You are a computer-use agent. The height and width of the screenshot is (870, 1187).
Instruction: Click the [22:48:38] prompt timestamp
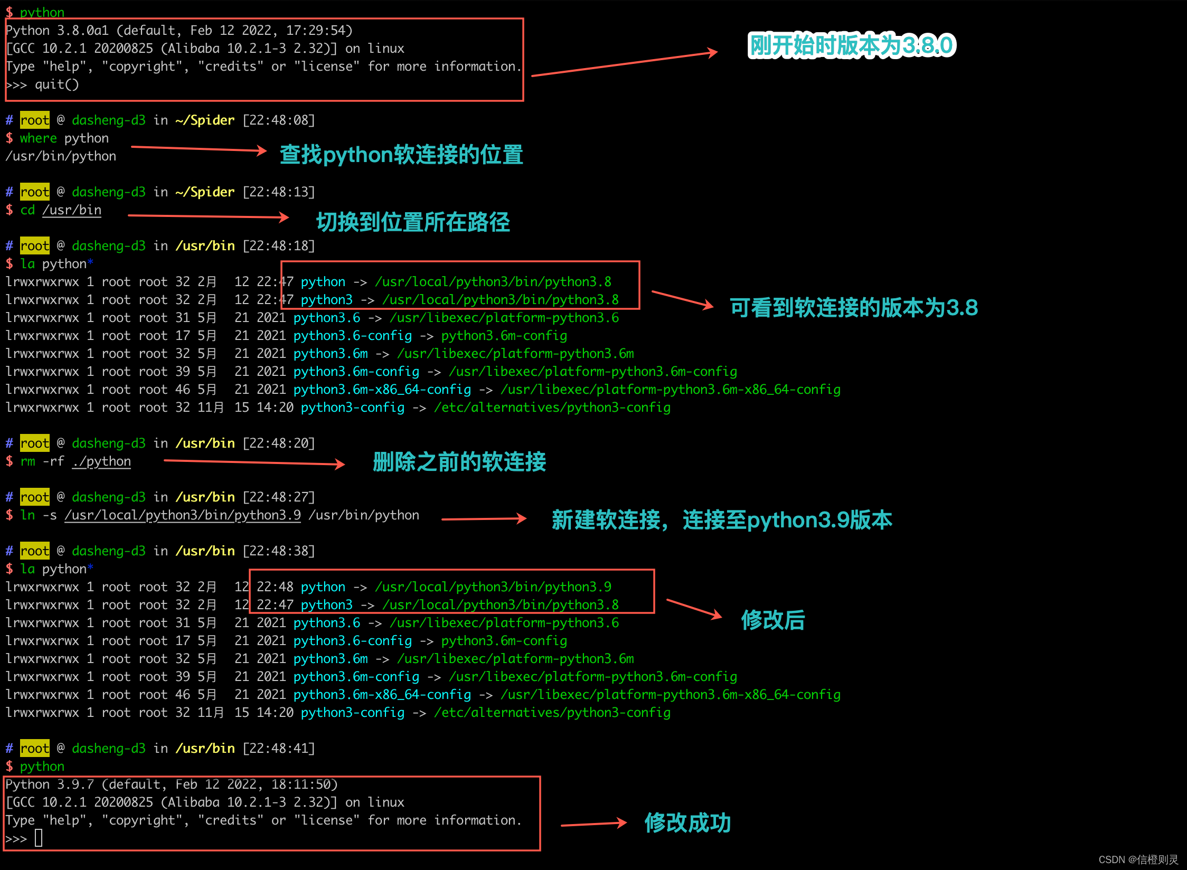point(279,551)
